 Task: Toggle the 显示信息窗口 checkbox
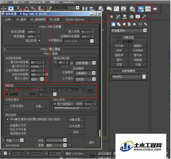pos(55,104)
